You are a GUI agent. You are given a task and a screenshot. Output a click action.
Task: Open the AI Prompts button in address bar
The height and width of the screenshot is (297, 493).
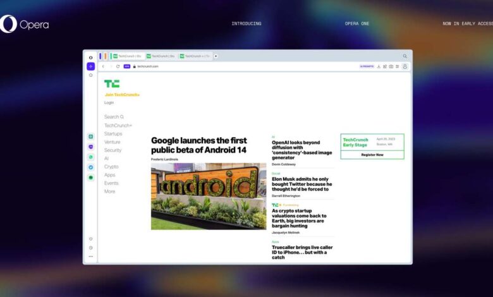[367, 66]
